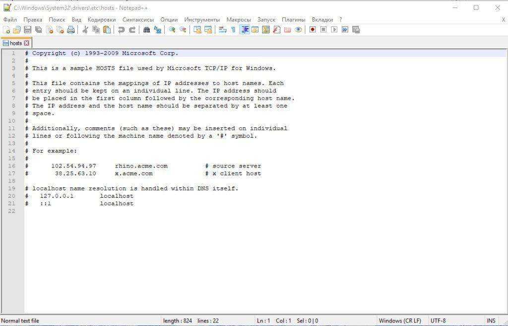The height and width of the screenshot is (326, 508).
Task: Open the Кодировки menu
Action: click(x=102, y=19)
